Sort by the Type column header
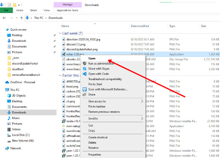220x158 pixels. tap(172, 26)
